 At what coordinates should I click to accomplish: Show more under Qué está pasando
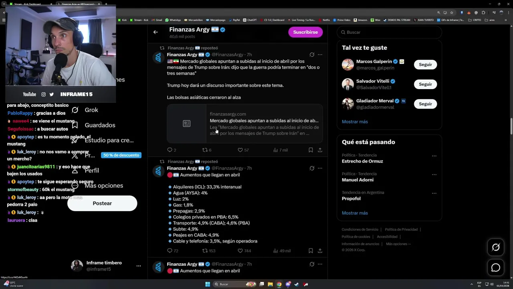[355, 213]
